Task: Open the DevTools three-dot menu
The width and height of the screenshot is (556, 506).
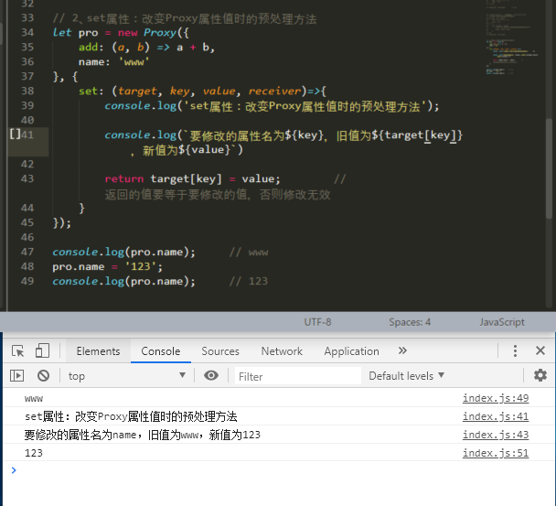Action: point(515,351)
